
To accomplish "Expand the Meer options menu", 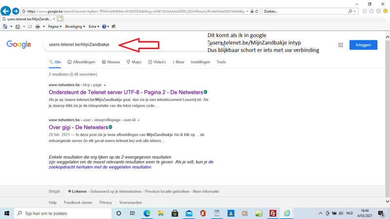I will click(178, 62).
